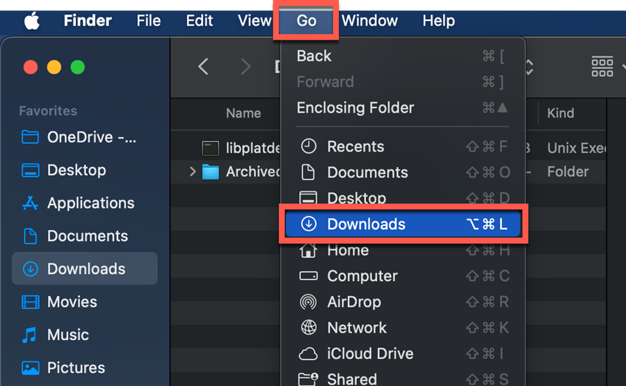This screenshot has height=386, width=626.
Task: Sort by Name column header
Action: coord(243,113)
